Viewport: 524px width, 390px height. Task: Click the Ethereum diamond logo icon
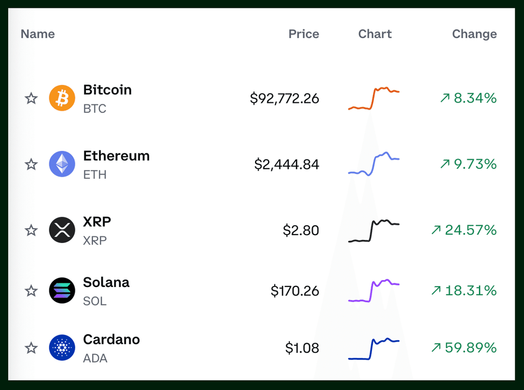pos(62,164)
